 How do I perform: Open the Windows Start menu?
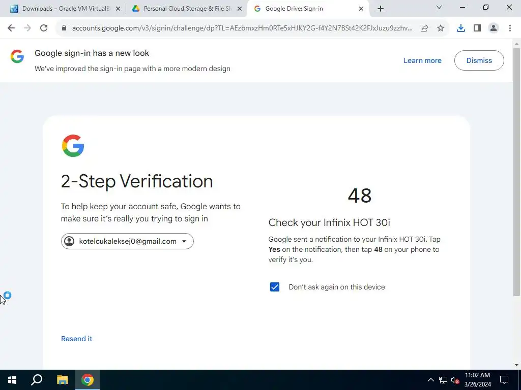click(x=12, y=380)
